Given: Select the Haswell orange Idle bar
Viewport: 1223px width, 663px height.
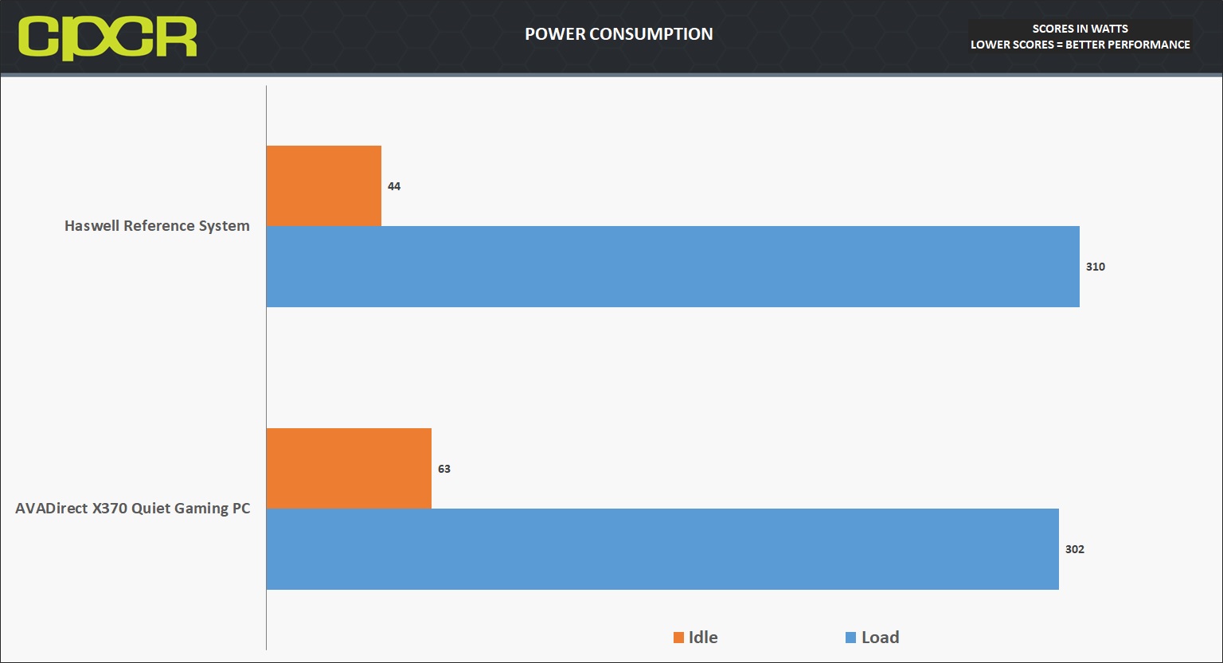Looking at the screenshot, I should [324, 185].
